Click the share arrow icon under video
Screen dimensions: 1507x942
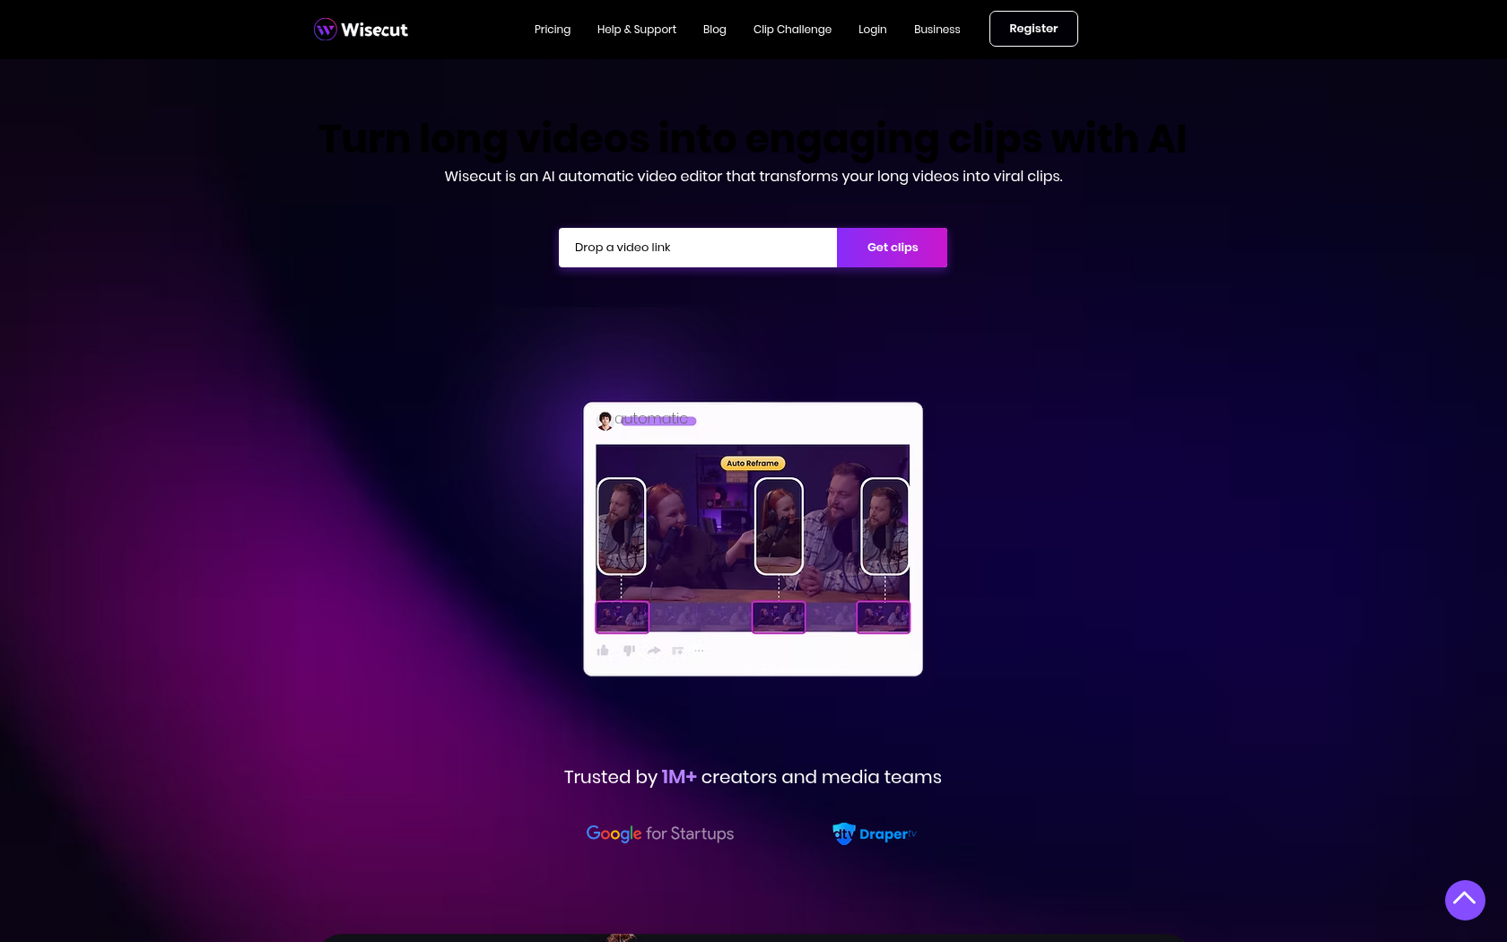pyautogui.click(x=654, y=650)
